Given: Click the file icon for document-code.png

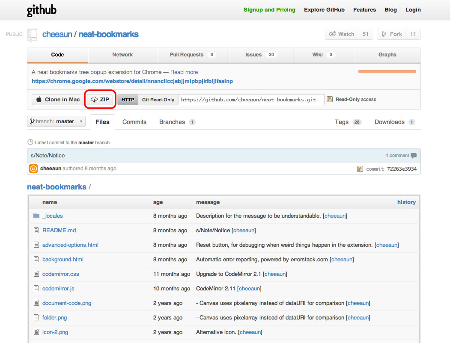Looking at the screenshot, I should coord(36,303).
